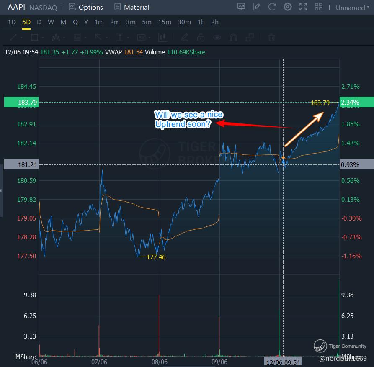Click the copy drawings layers icon
The height and width of the screenshot is (367, 374).
click(x=250, y=37)
